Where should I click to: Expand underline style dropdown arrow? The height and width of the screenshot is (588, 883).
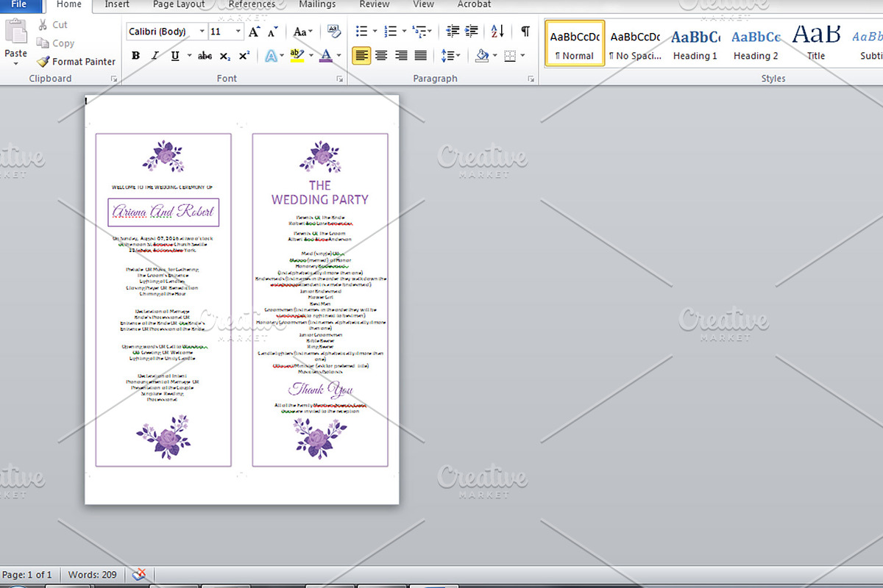click(x=189, y=56)
